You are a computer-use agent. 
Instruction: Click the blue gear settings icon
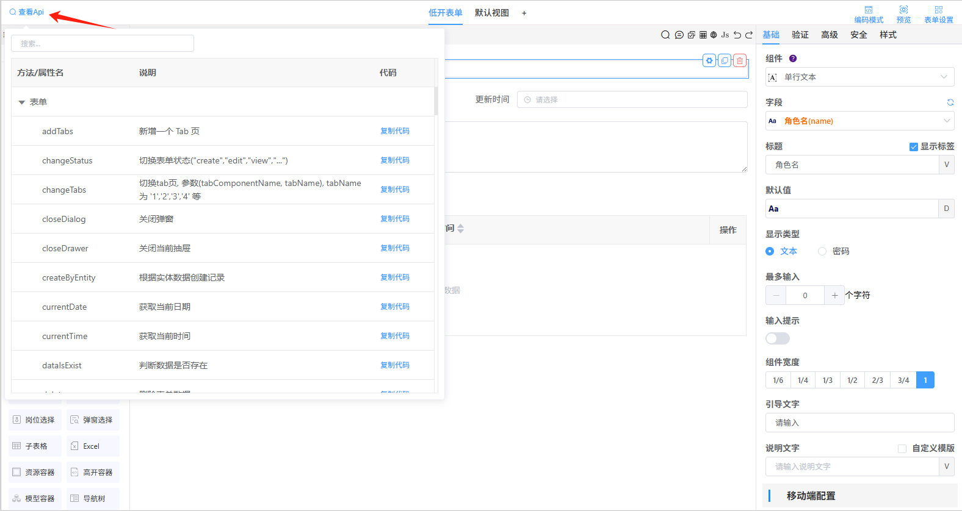(x=709, y=60)
